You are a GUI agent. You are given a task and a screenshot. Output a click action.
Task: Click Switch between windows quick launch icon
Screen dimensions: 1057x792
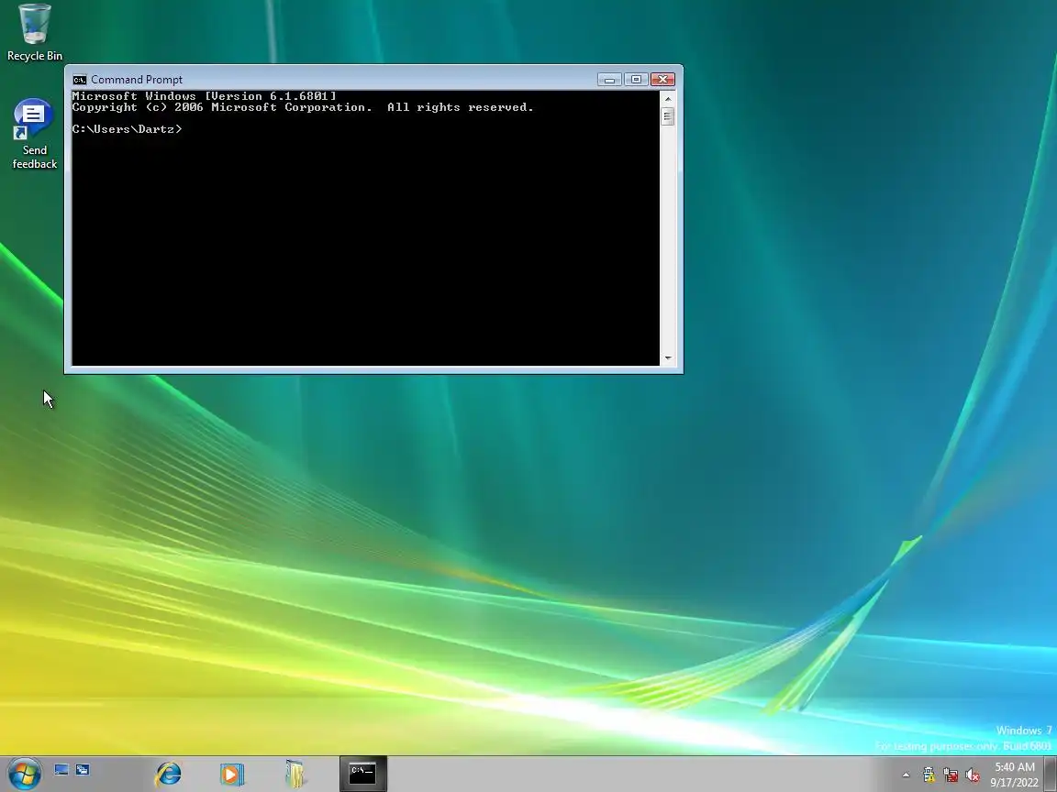(x=83, y=770)
